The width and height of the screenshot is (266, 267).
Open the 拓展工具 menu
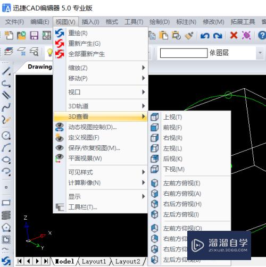click(243, 22)
